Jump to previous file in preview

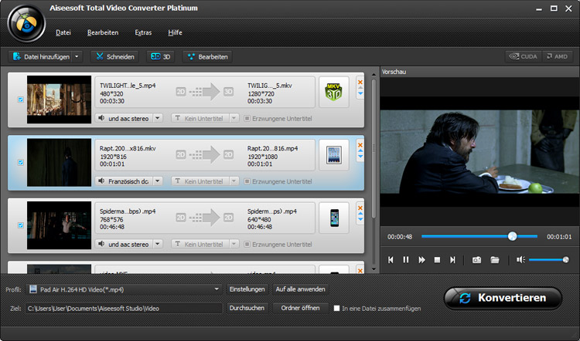(391, 260)
